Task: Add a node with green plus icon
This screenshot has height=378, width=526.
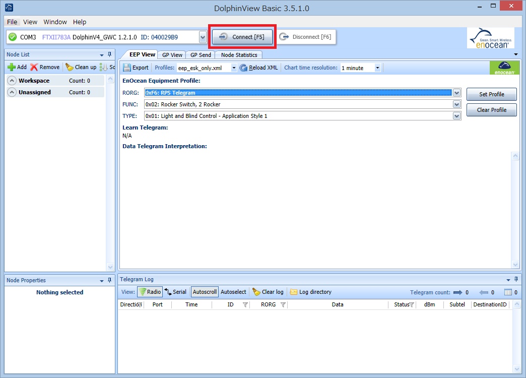Action: [x=17, y=67]
